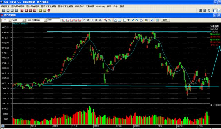Image resolution: width=221 pixels, height=129 pixels.
Task: Switch to page 2 icon at top right
Action: pos(219,10)
